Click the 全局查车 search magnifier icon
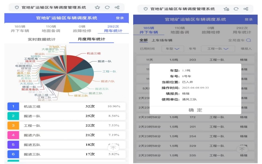262x164 pixels. pos(249,40)
